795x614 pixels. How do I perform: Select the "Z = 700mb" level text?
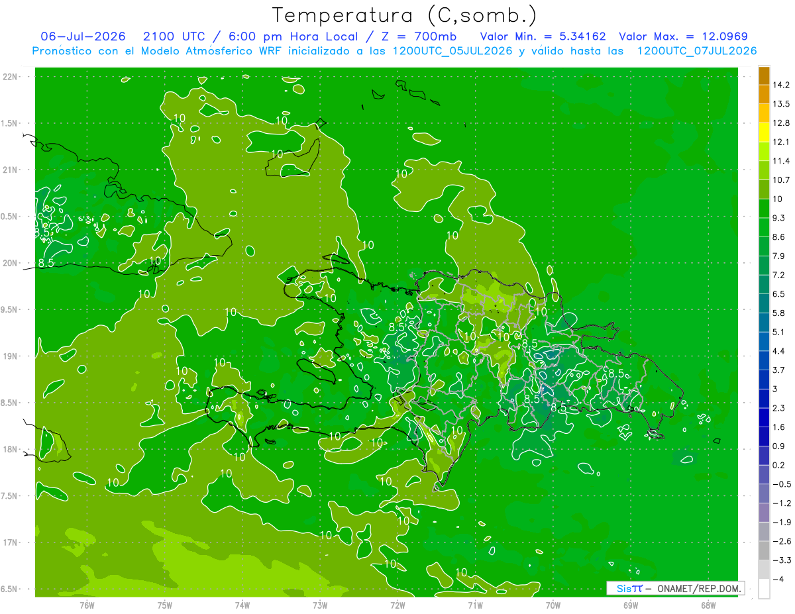pos(418,36)
